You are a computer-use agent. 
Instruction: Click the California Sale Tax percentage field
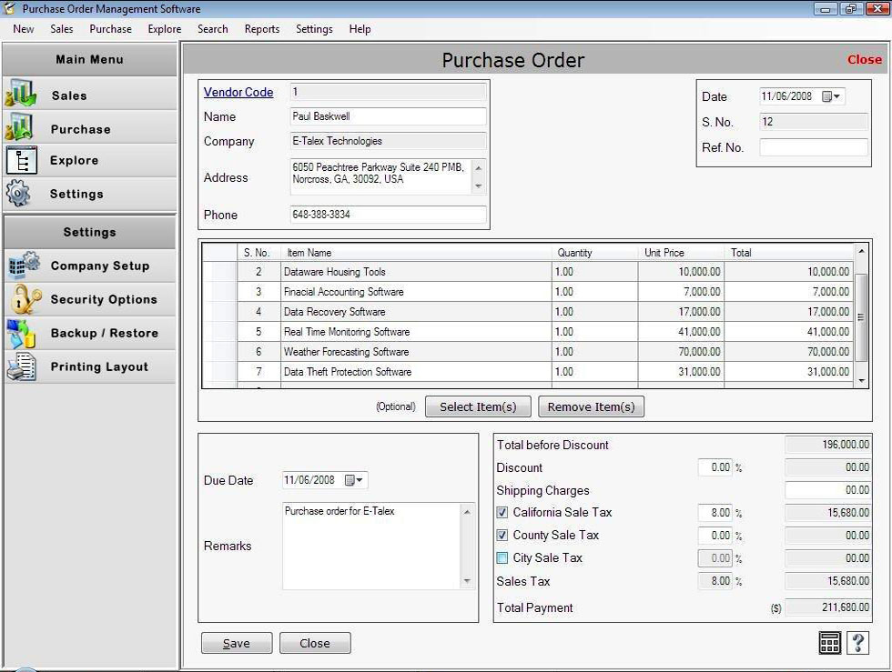[x=715, y=512]
